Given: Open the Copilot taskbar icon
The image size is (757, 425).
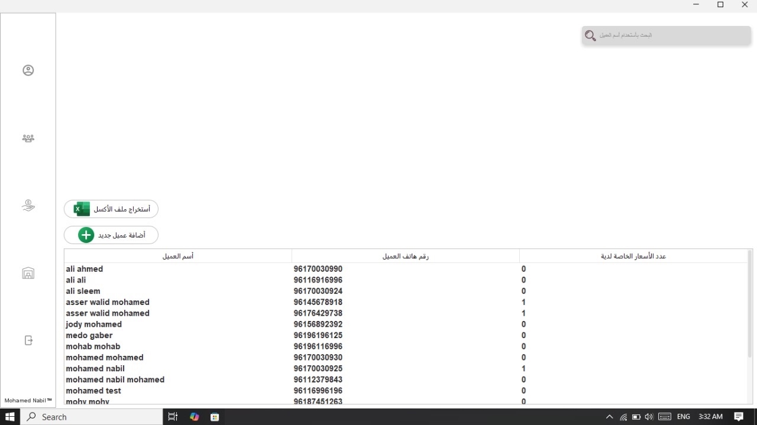Looking at the screenshot, I should (x=194, y=417).
